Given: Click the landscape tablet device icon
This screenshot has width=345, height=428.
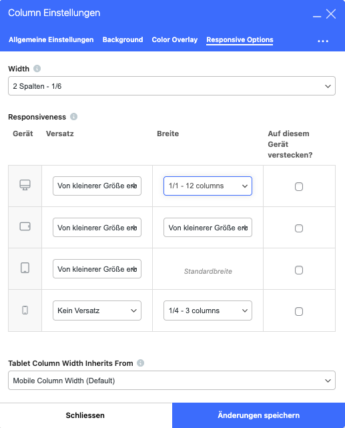Looking at the screenshot, I should (25, 226).
